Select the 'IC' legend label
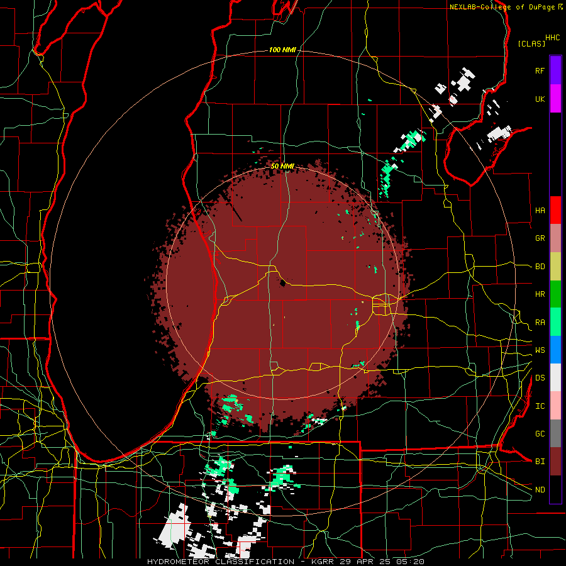This screenshot has height=566, width=566. [540, 406]
